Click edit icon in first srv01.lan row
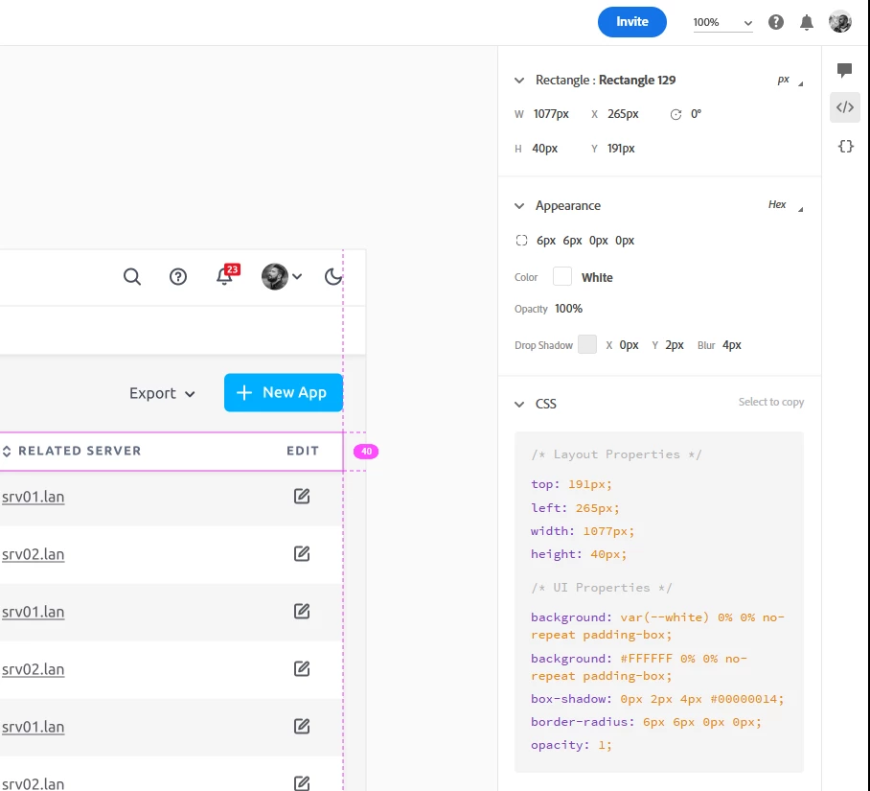 pos(302,497)
